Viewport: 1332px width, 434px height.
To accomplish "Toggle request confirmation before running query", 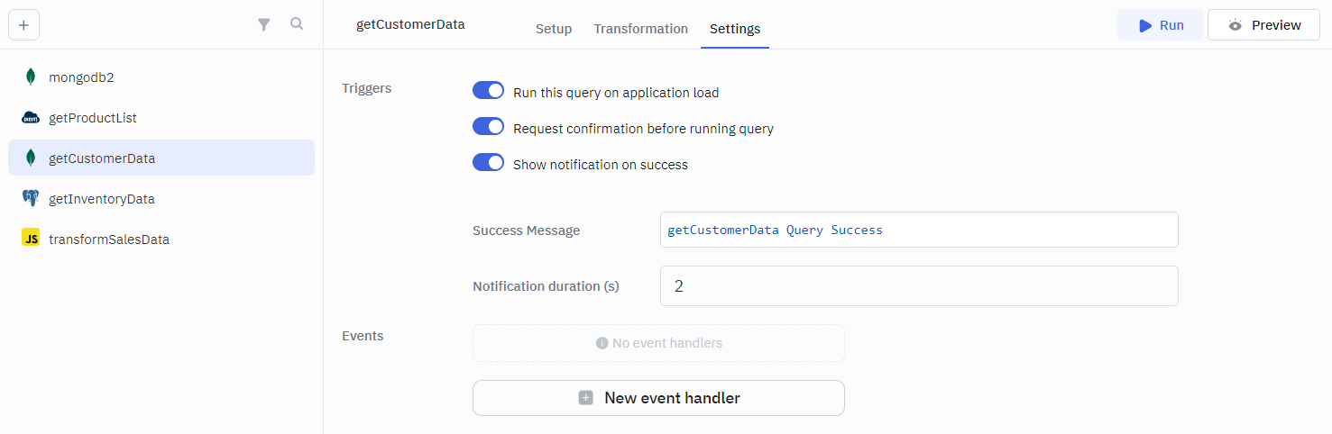I will [x=488, y=127].
